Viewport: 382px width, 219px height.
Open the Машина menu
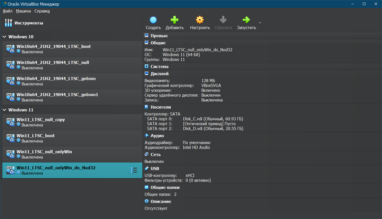click(x=23, y=11)
